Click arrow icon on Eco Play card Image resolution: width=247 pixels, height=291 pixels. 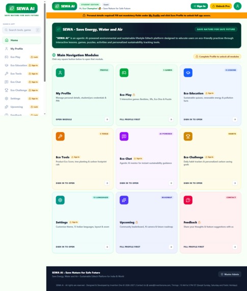171,119
